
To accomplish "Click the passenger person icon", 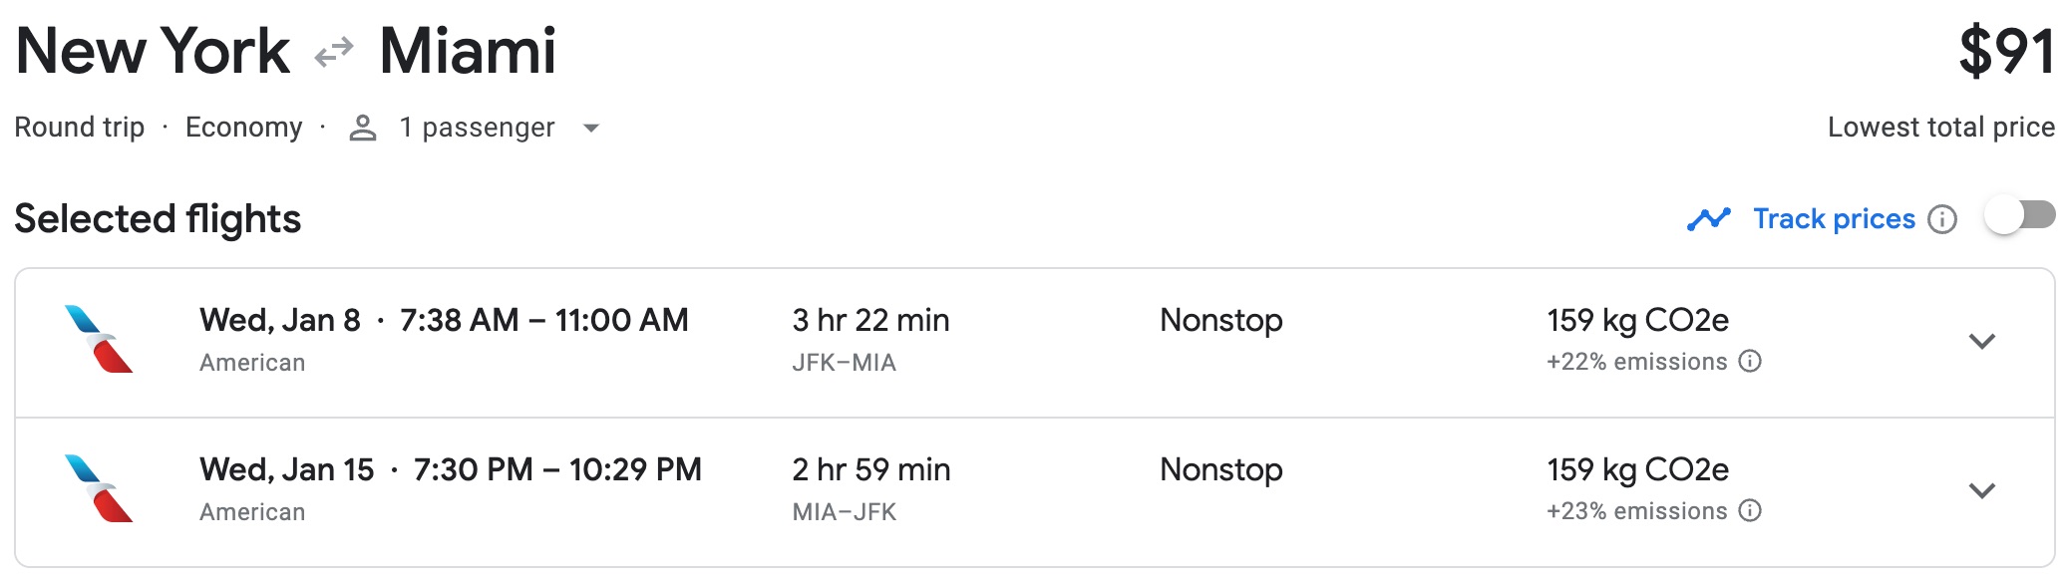I will tap(362, 127).
